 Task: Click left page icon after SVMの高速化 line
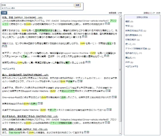(x=39, y=103)
